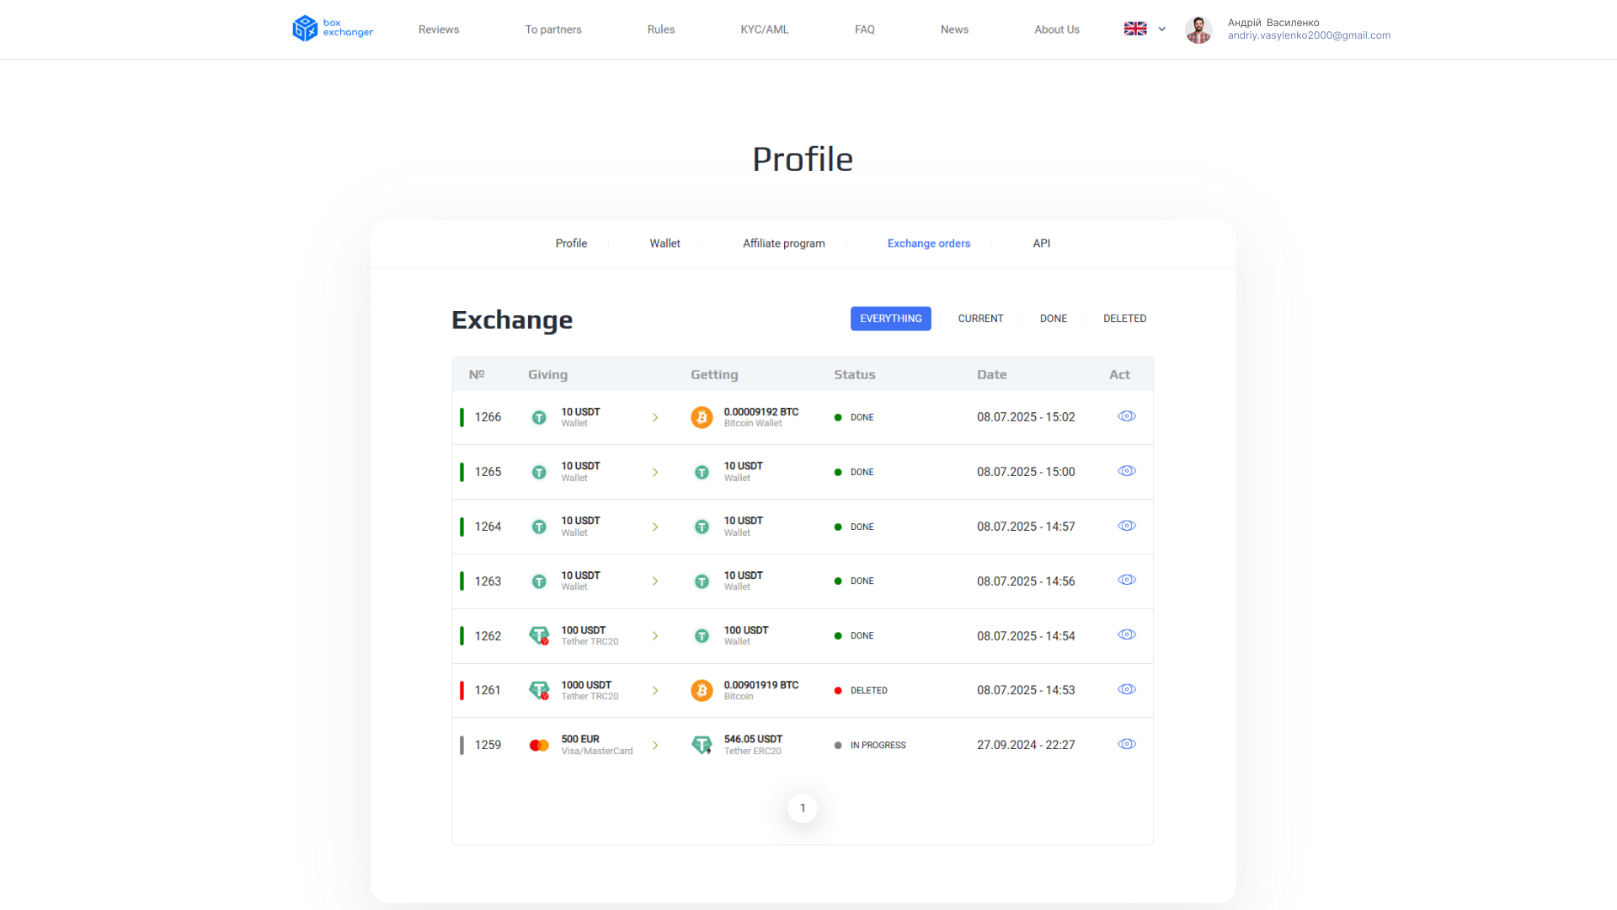Image resolution: width=1617 pixels, height=910 pixels.
Task: Click the Bitcoin icon in order 1261
Action: (702, 690)
